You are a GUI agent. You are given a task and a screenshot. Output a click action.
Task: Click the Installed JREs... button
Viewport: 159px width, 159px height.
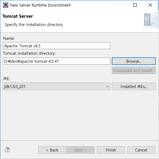tap(134, 86)
